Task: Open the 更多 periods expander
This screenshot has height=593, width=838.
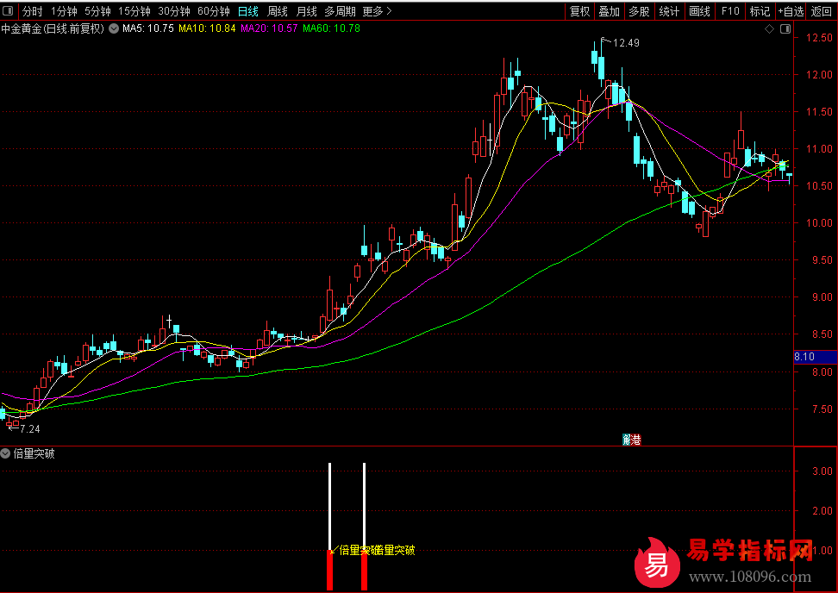Action: [x=377, y=11]
